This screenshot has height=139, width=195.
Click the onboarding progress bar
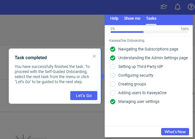tap(149, 32)
